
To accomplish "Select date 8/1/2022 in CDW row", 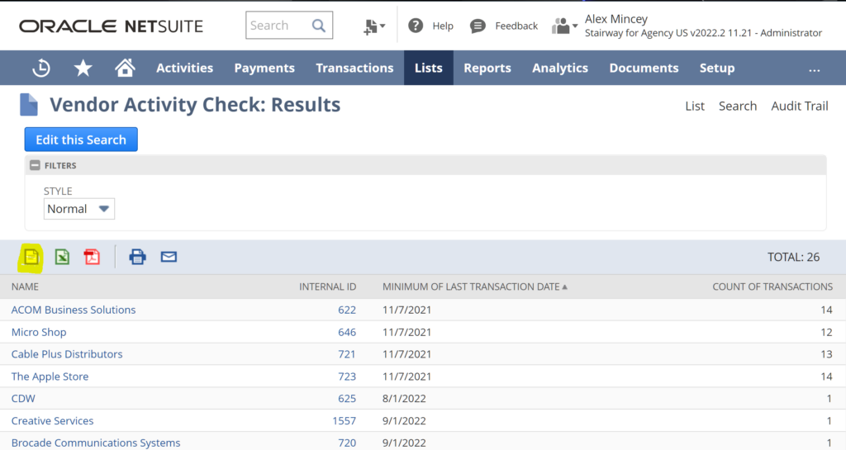I will [404, 399].
